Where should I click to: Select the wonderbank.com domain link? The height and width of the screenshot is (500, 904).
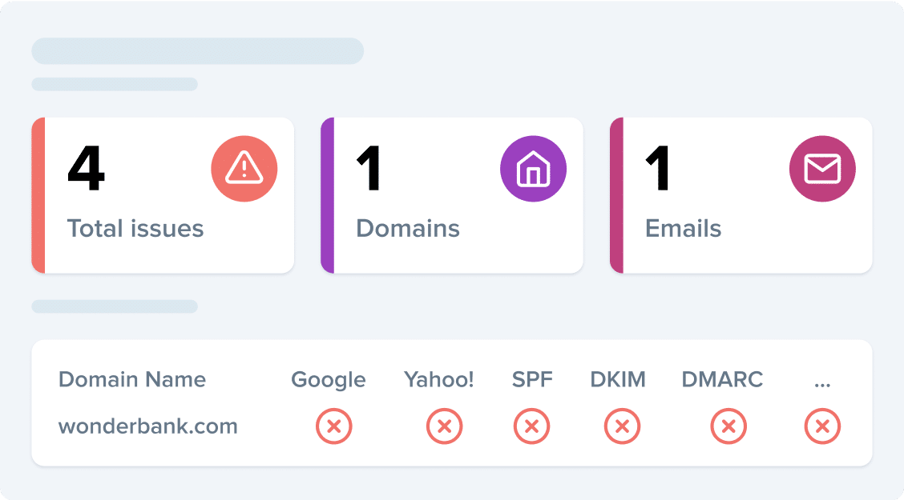tap(148, 426)
